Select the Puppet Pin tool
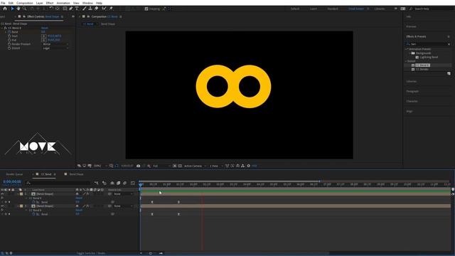The width and height of the screenshot is (455, 256). [111, 9]
